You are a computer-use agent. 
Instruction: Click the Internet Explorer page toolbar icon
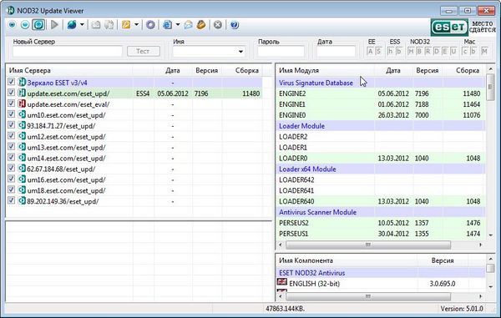tap(168, 24)
